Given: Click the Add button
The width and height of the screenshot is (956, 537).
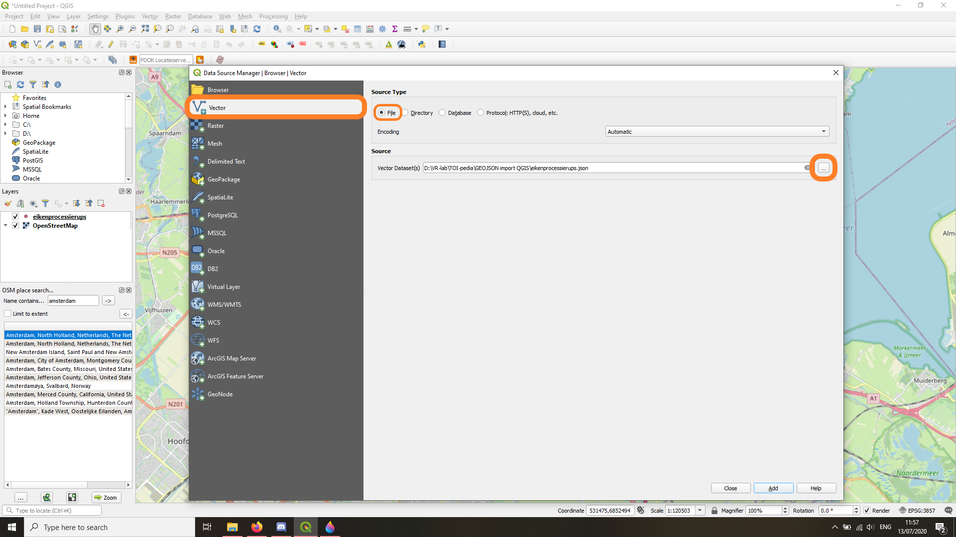Looking at the screenshot, I should click(773, 488).
